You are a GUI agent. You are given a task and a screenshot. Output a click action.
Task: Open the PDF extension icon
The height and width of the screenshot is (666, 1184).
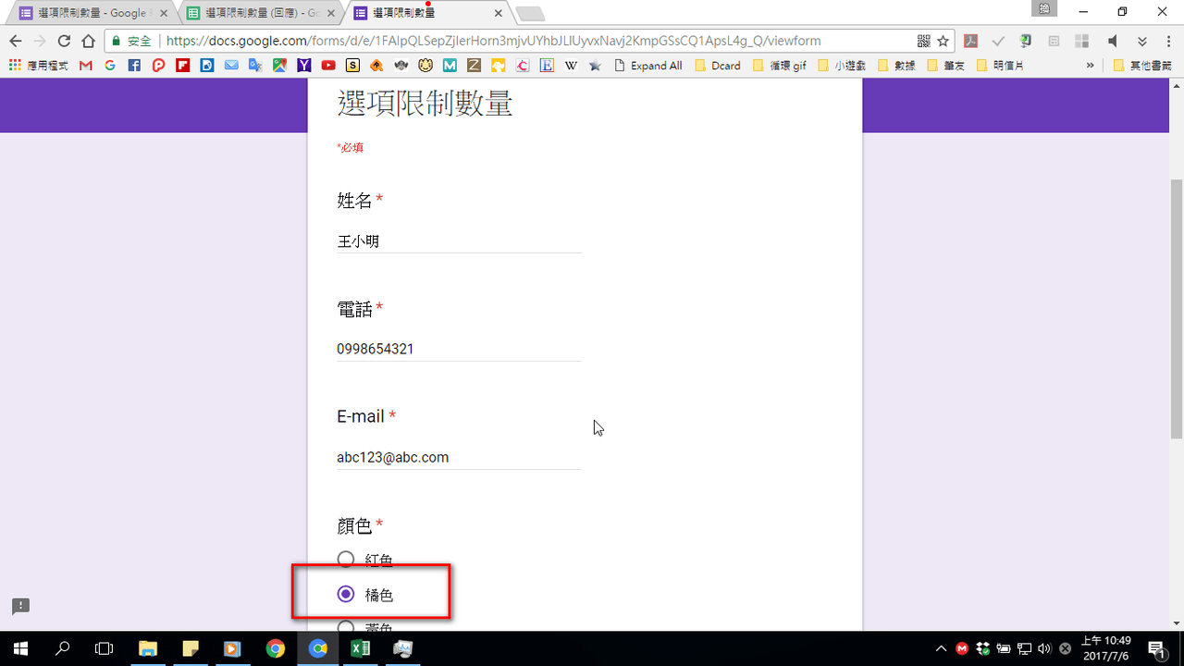pyautogui.click(x=971, y=41)
